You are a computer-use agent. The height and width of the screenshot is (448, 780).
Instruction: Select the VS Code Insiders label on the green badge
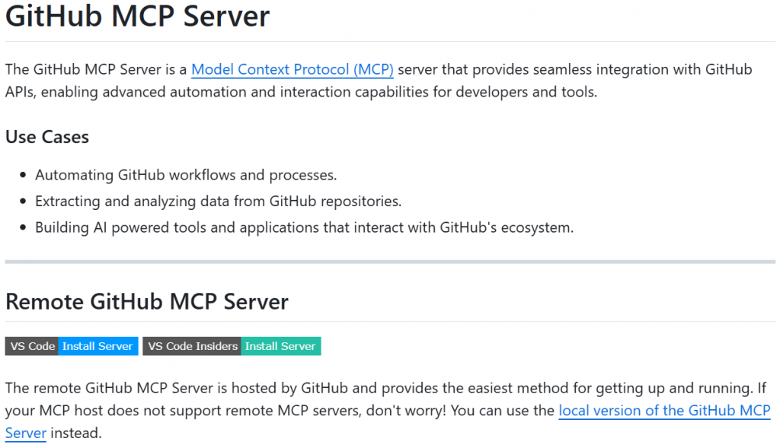tap(192, 346)
